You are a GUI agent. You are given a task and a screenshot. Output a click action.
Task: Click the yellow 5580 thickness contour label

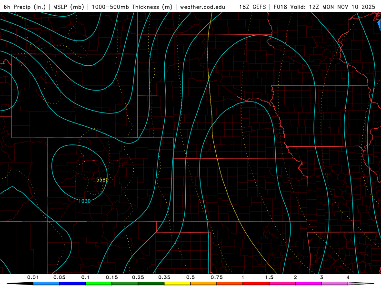click(102, 180)
